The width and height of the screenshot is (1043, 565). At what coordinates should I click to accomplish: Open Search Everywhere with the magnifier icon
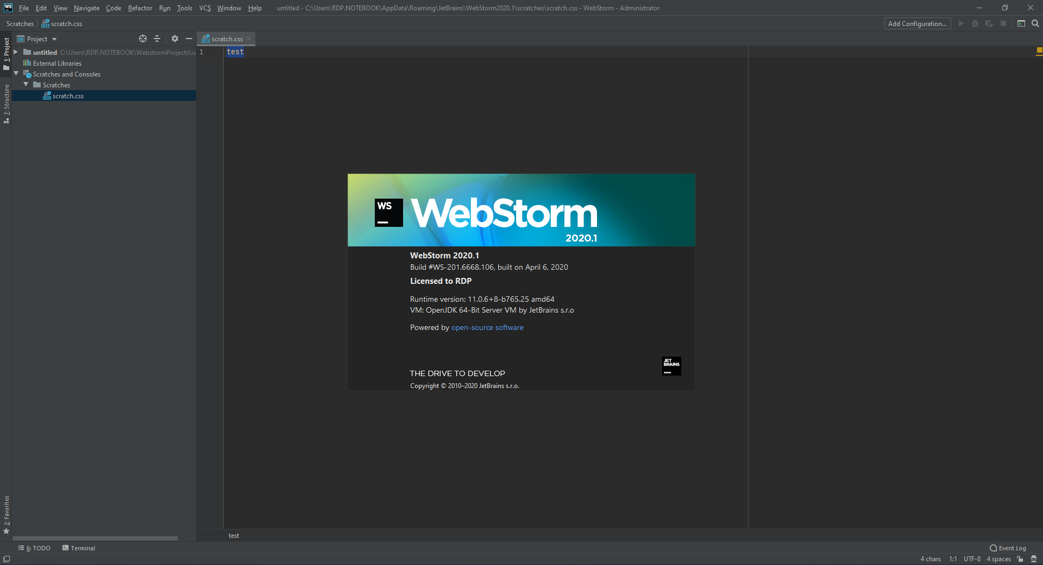coord(1035,23)
